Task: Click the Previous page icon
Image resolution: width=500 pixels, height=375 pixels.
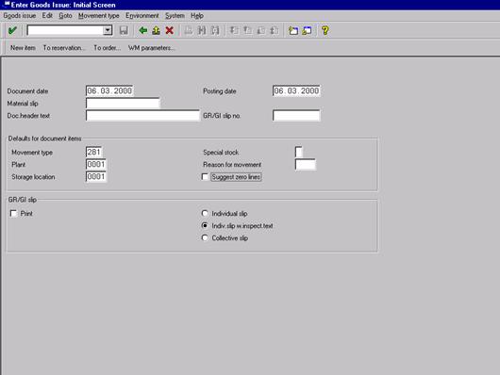Action: pyautogui.click(x=248, y=30)
